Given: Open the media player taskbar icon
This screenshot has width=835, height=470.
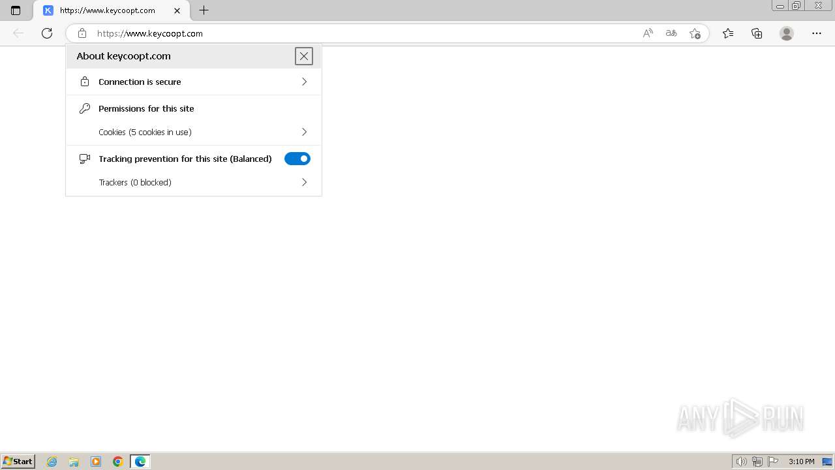Looking at the screenshot, I should tap(96, 462).
